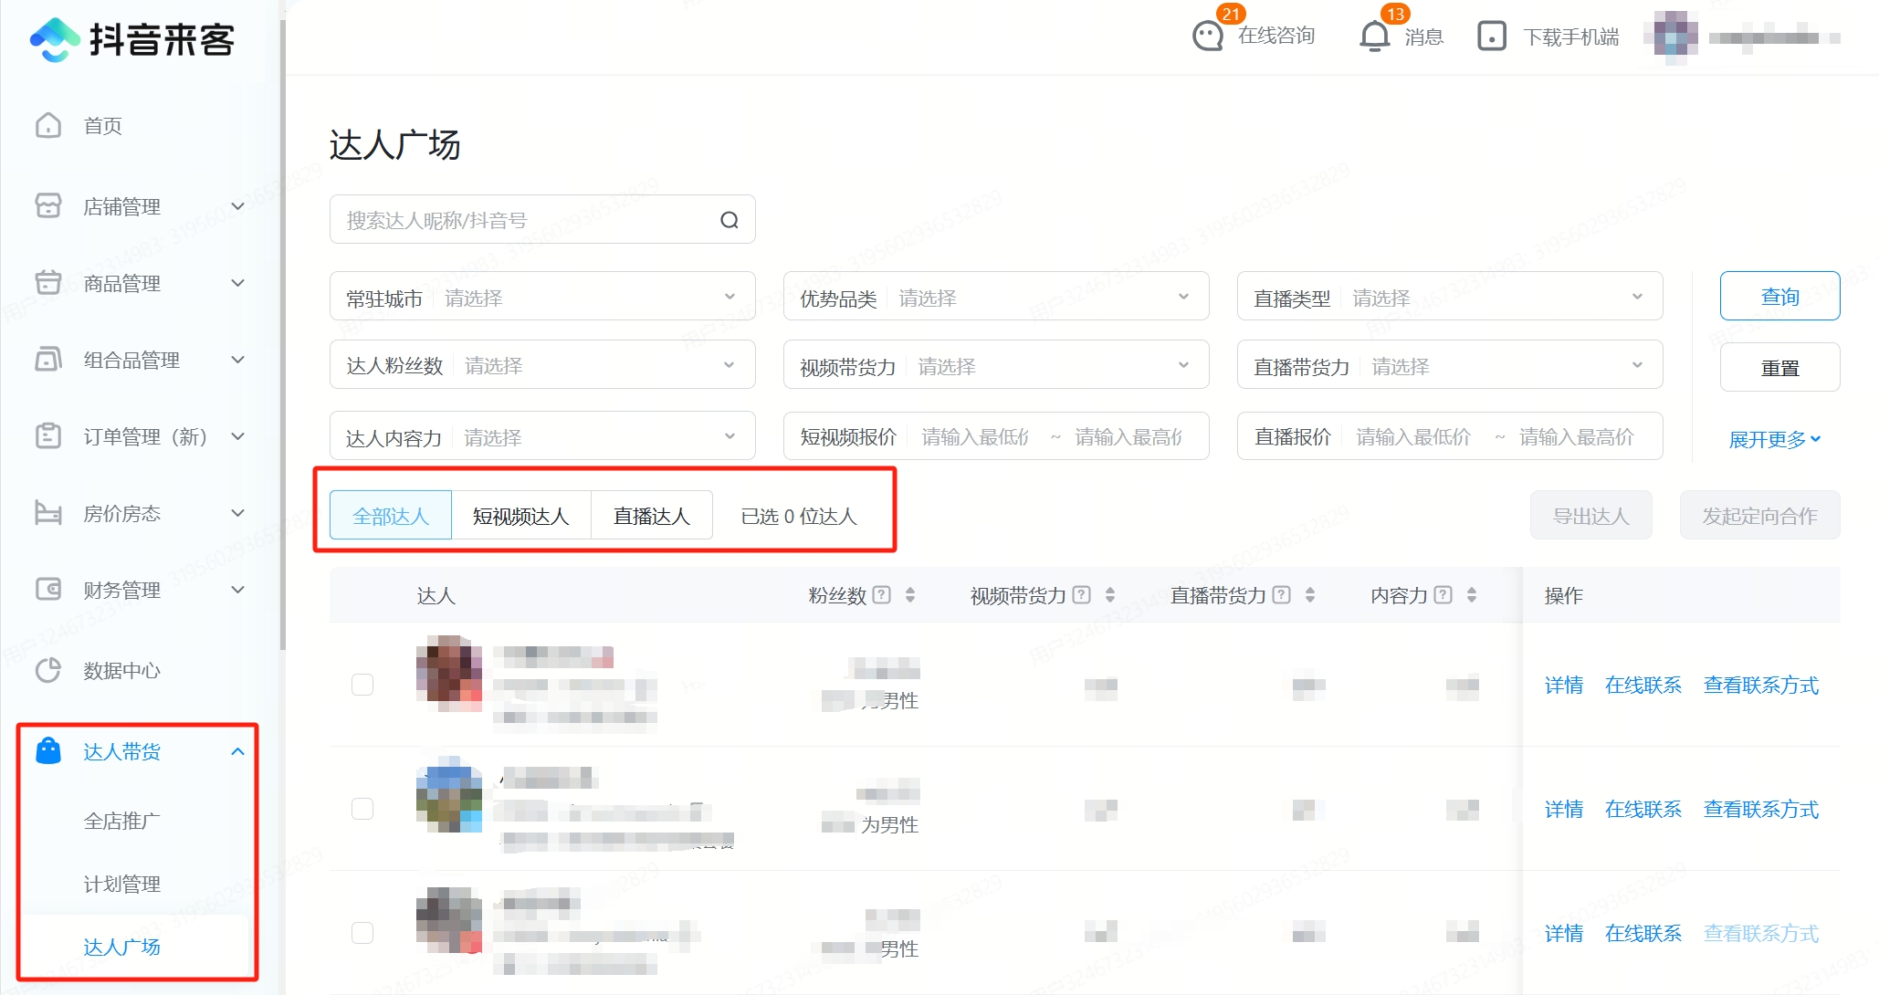Check the third talent row checkbox
The width and height of the screenshot is (1879, 995).
[362, 933]
